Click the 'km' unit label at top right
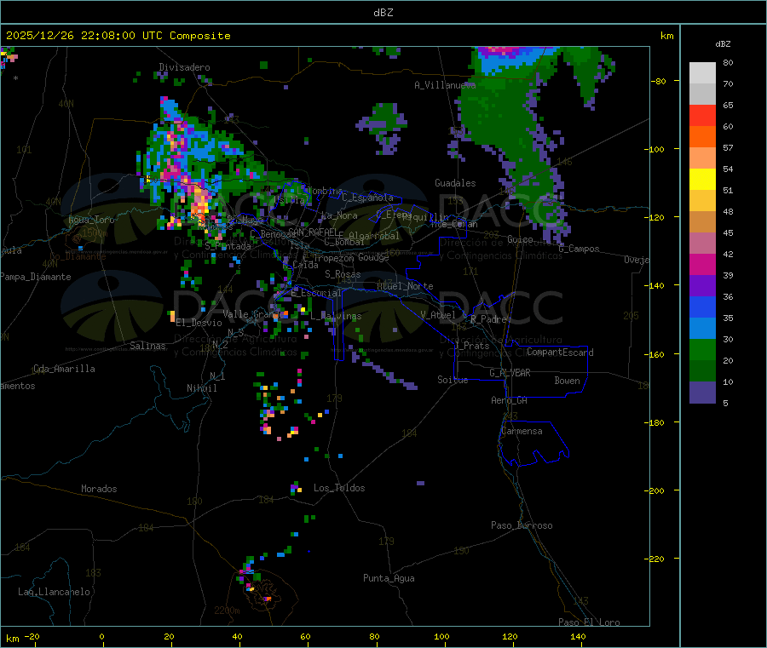 click(666, 36)
